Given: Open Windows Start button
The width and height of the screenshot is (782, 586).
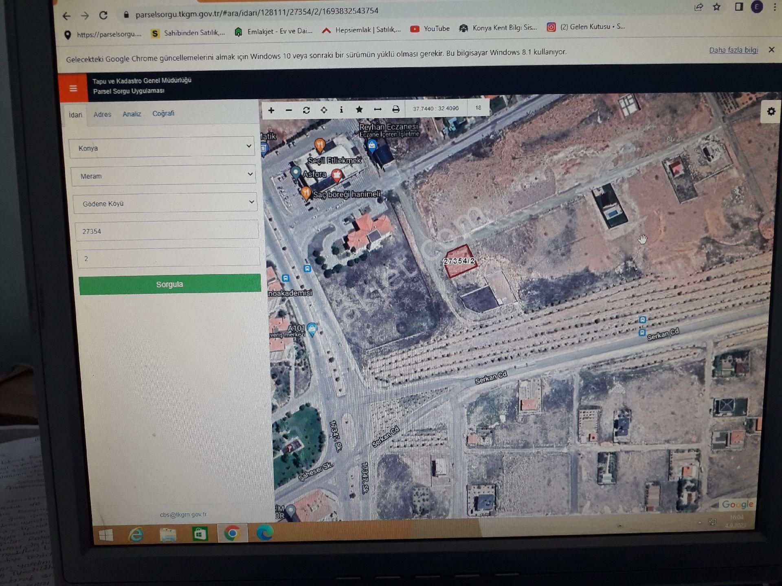Looking at the screenshot, I should 106,535.
